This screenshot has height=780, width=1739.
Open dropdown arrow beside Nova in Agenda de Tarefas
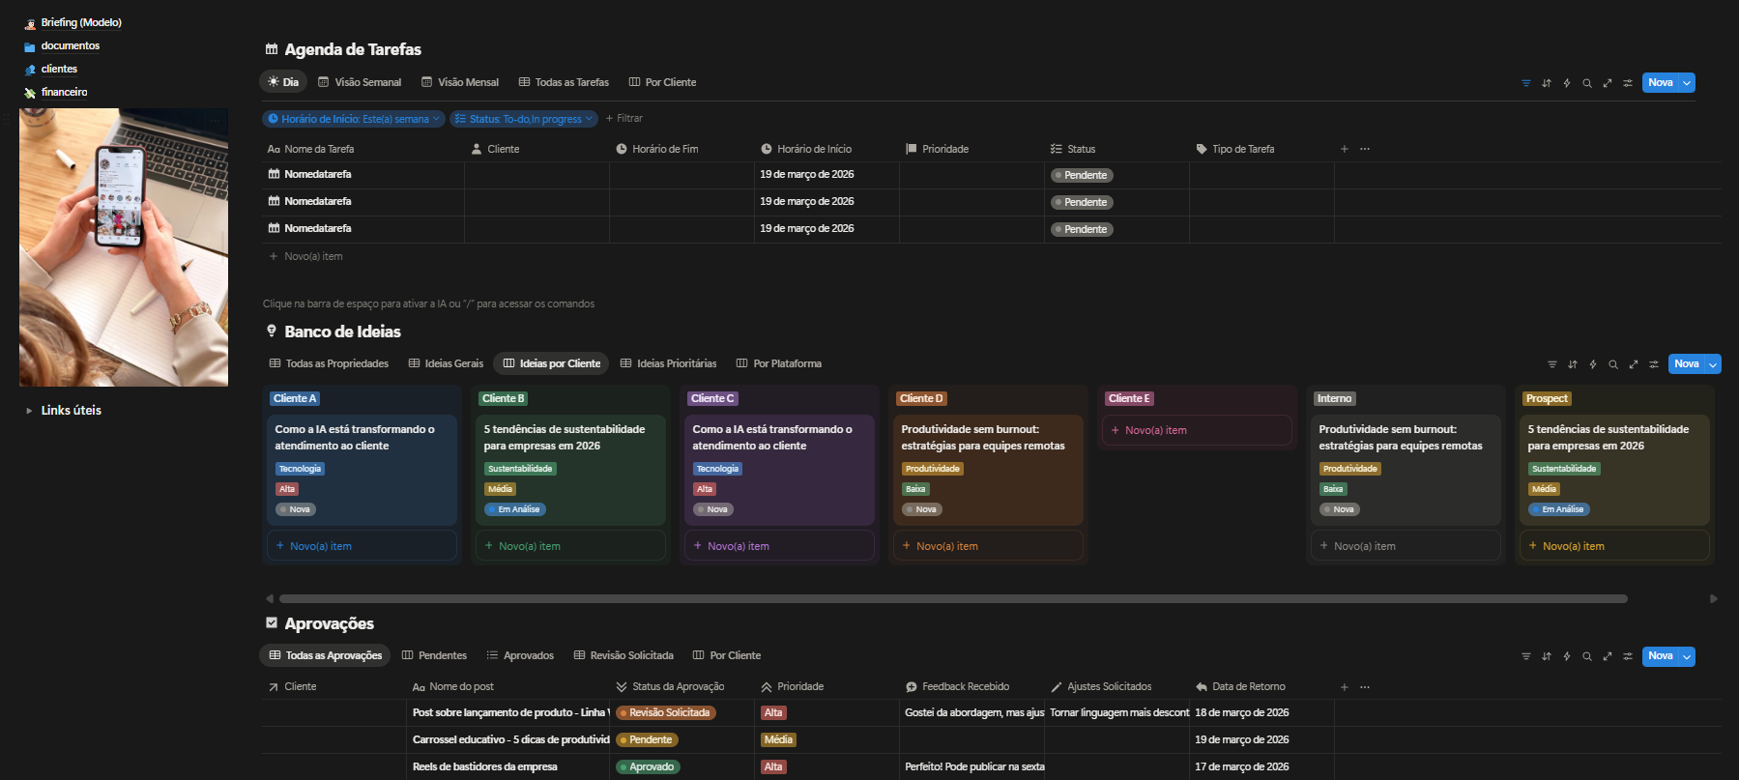[x=1688, y=83]
